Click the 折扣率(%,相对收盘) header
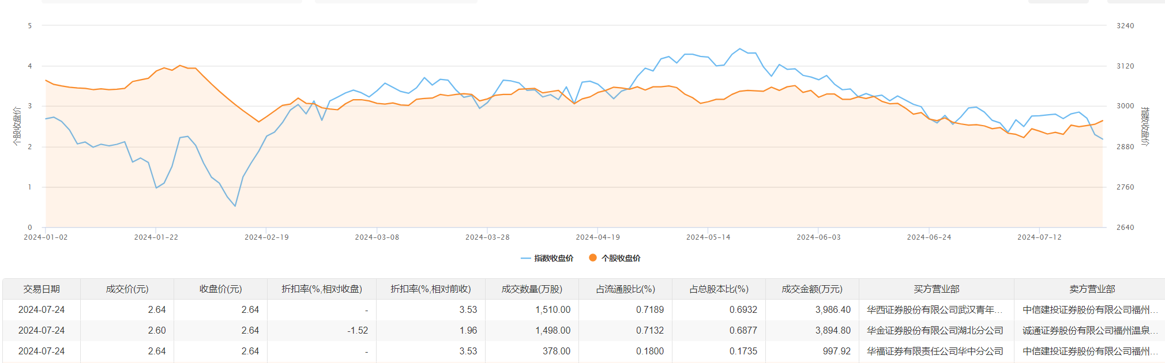 (322, 289)
